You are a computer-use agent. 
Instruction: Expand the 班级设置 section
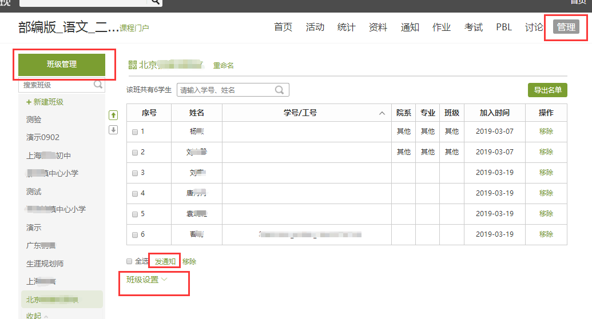(146, 280)
